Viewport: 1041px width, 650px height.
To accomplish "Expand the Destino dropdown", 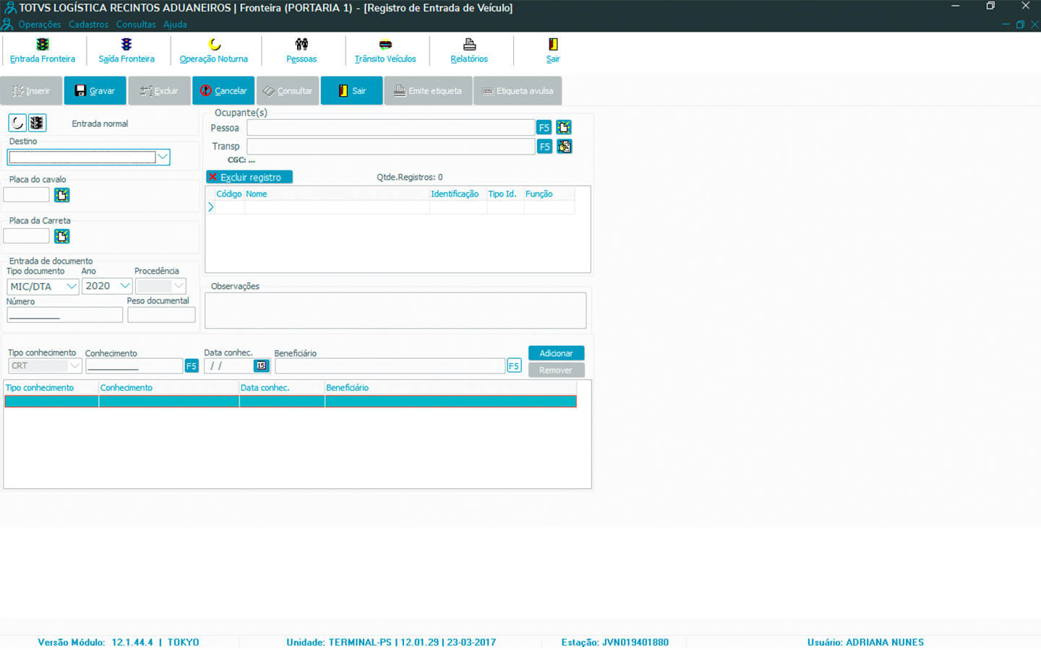I will click(163, 157).
